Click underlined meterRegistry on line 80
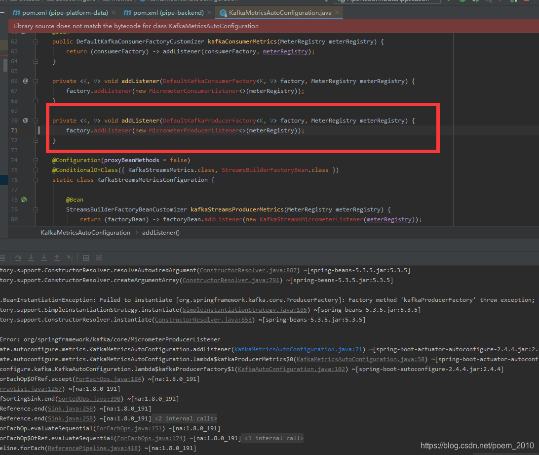This screenshot has height=455, width=539. (389, 219)
